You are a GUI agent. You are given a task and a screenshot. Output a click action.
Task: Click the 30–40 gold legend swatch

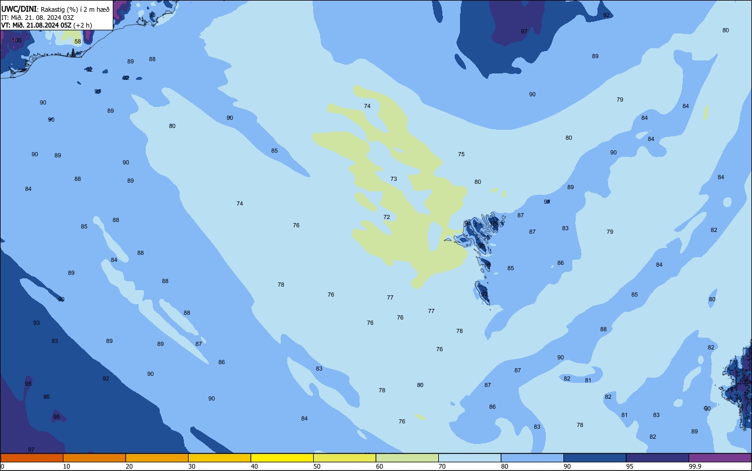coord(219,457)
